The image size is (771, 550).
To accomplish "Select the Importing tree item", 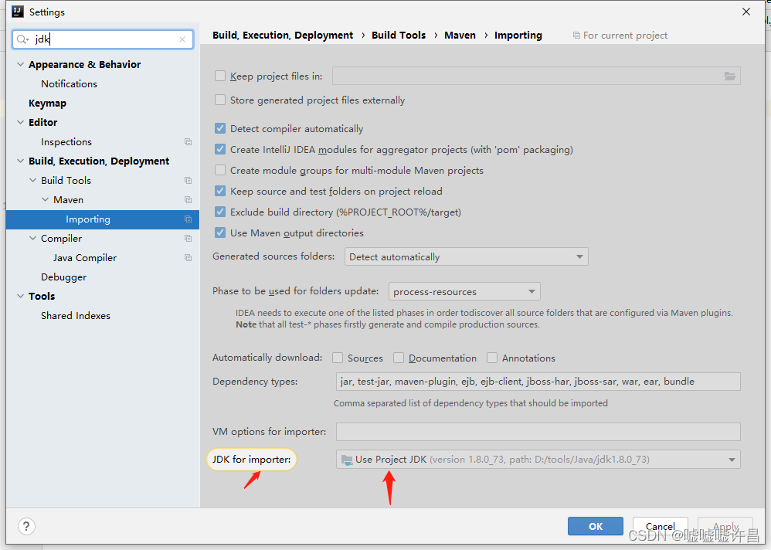I will [103, 219].
